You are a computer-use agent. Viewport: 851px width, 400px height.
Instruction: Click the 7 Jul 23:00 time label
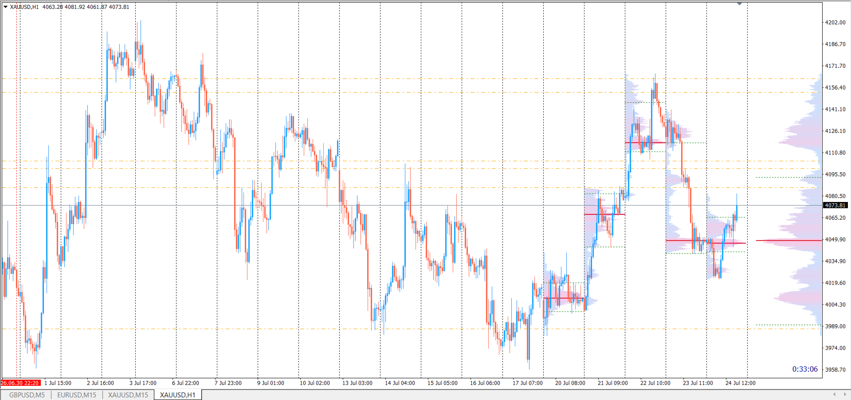click(228, 383)
